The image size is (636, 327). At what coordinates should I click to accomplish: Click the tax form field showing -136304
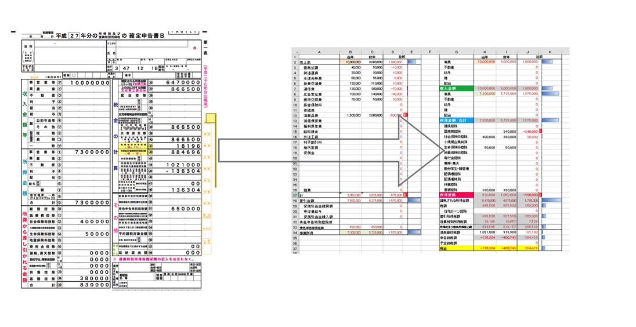177,171
